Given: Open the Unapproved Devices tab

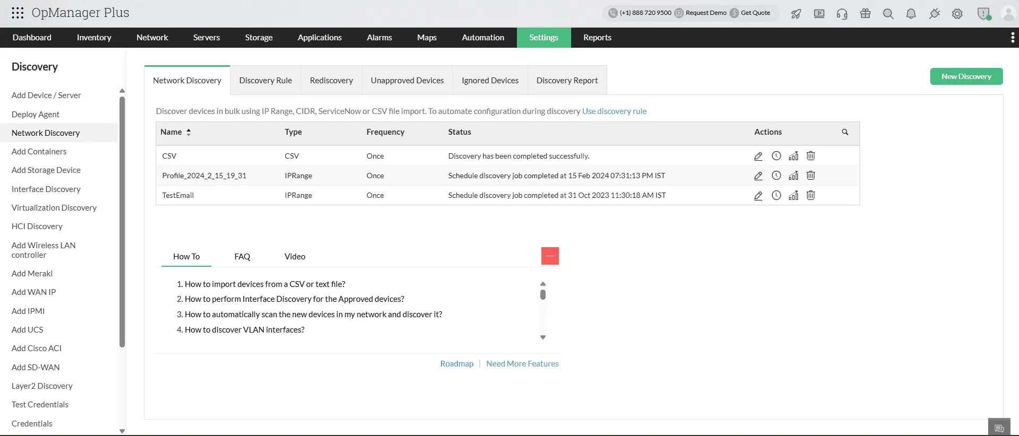Looking at the screenshot, I should click(x=407, y=81).
